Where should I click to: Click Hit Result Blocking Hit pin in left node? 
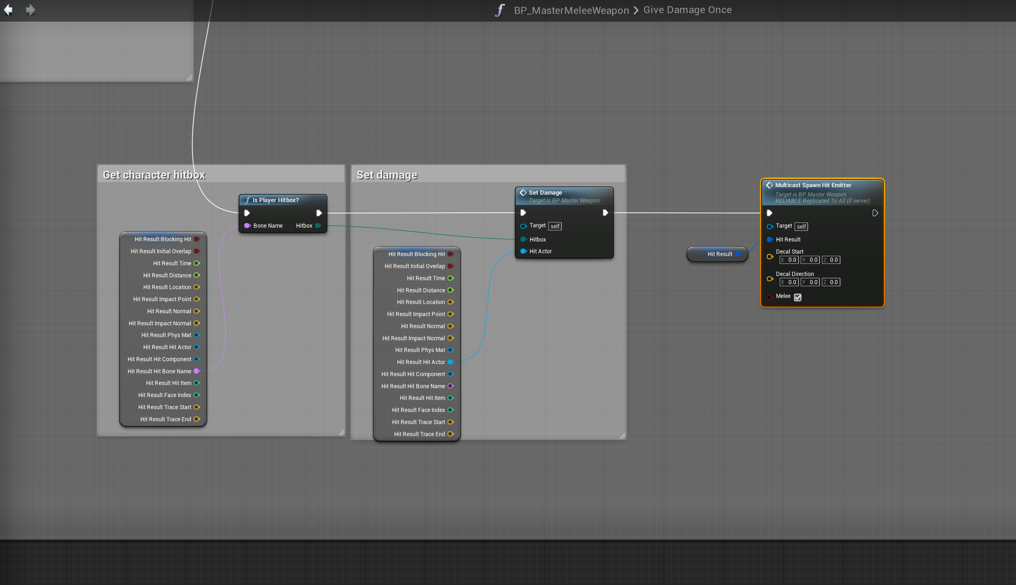[x=197, y=239]
